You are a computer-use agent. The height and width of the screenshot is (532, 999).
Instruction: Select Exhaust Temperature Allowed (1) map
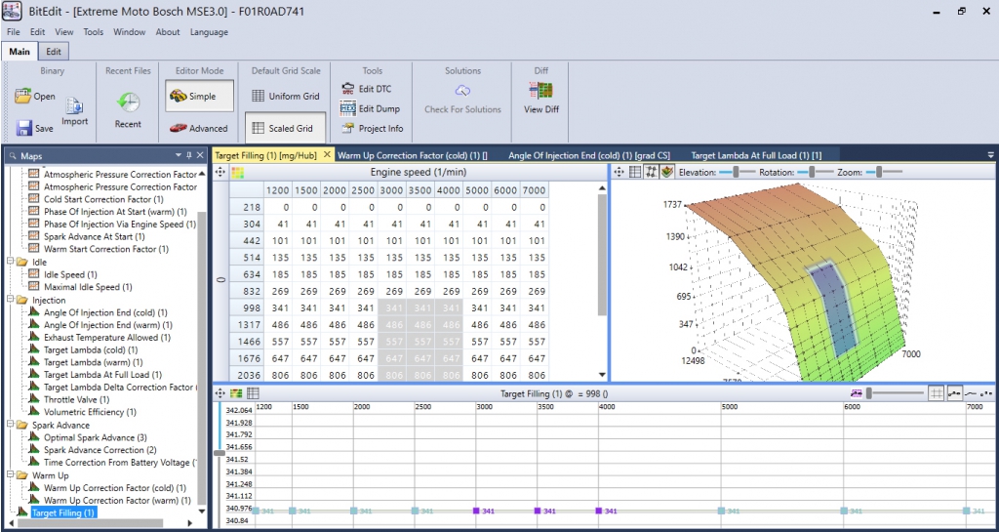click(107, 337)
